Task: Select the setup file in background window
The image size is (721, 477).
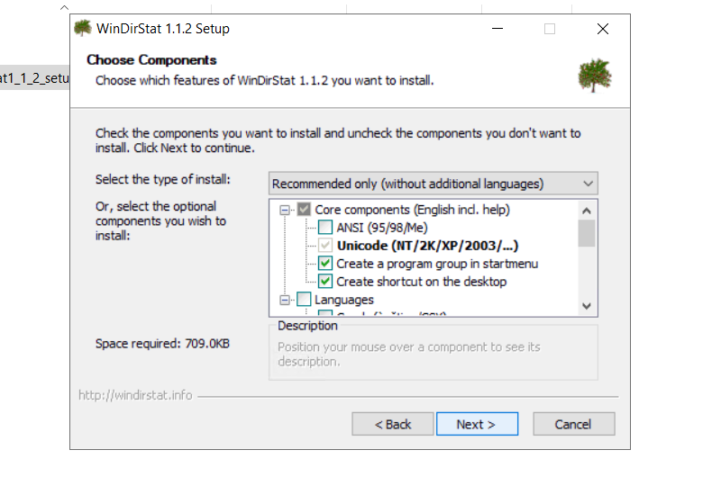Action: point(34,78)
